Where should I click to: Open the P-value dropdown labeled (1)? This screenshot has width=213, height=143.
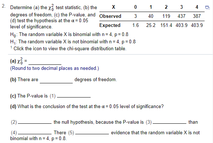click(74, 96)
